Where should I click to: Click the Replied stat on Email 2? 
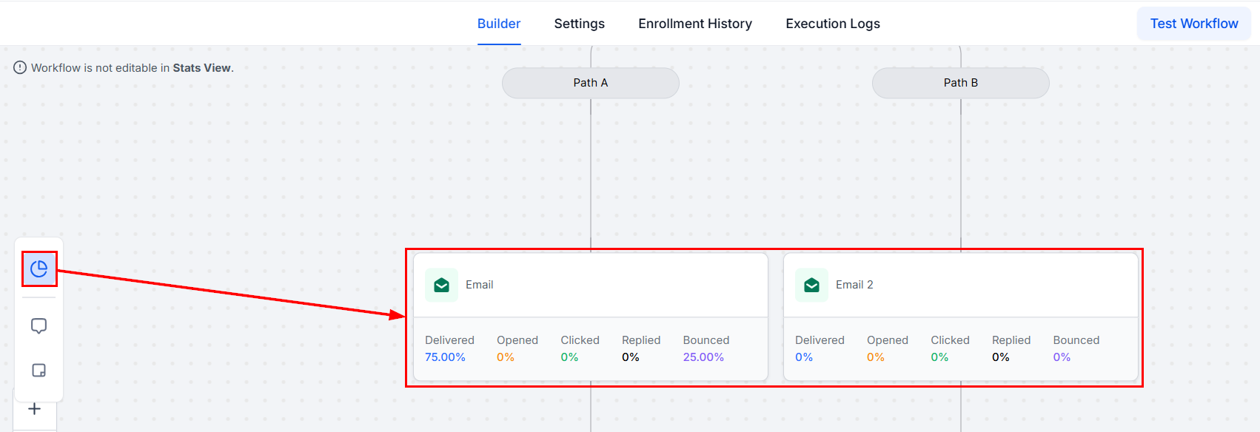[1011, 349]
